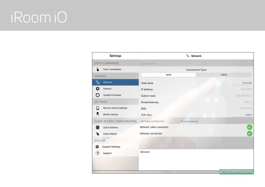Click the "Network connection" status text
Screen dimensions: 265x187
click(x=151, y=134)
